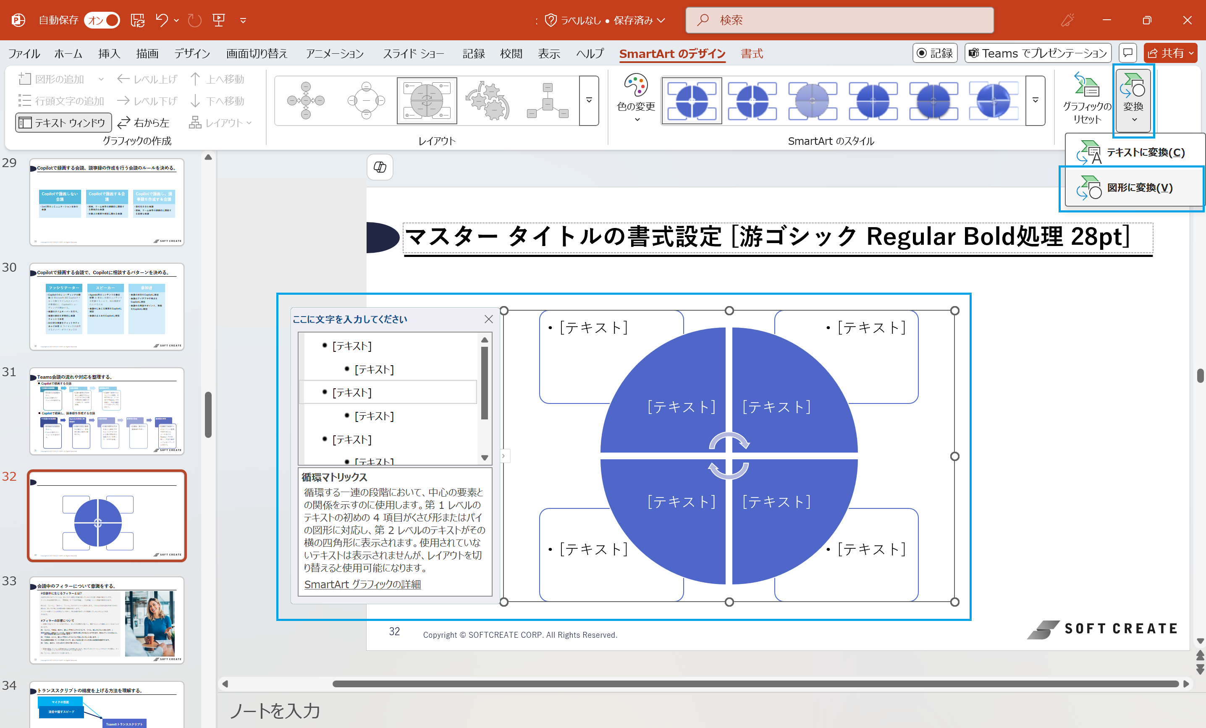The height and width of the screenshot is (728, 1206).
Task: Open the 画面切り替え tab
Action: [257, 53]
